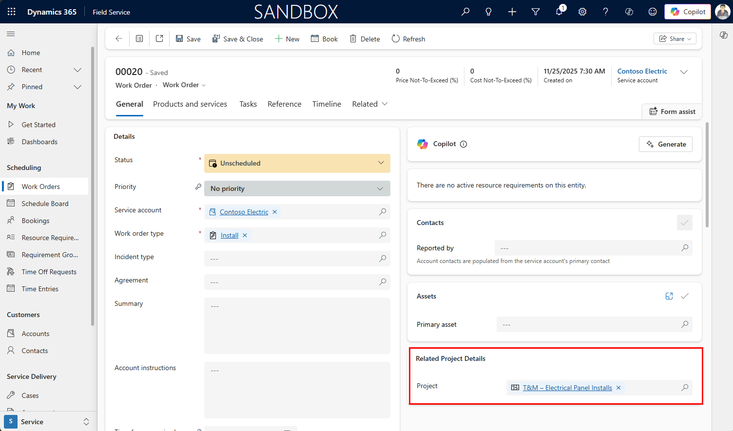Open the Work Order form selector dropdown
This screenshot has height=431, width=733.
point(184,85)
